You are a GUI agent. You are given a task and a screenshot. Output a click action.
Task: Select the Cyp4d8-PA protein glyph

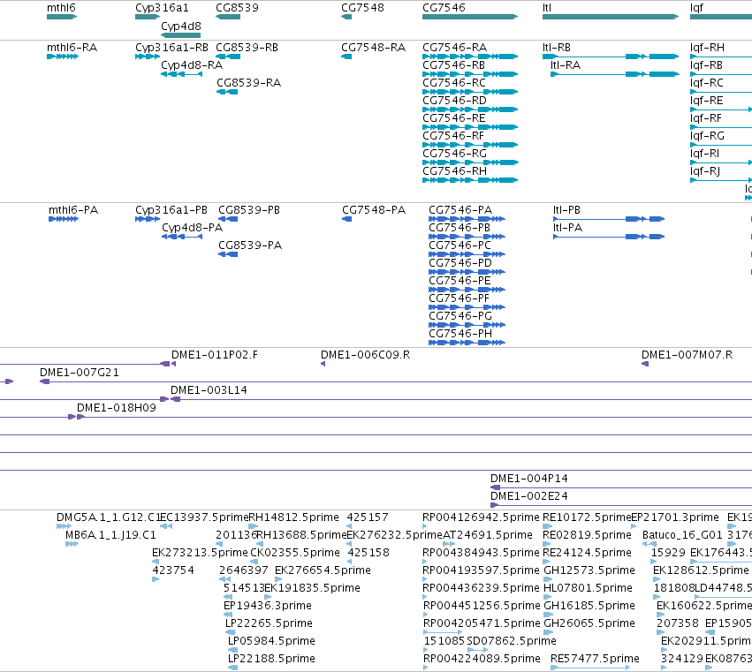tap(182, 237)
